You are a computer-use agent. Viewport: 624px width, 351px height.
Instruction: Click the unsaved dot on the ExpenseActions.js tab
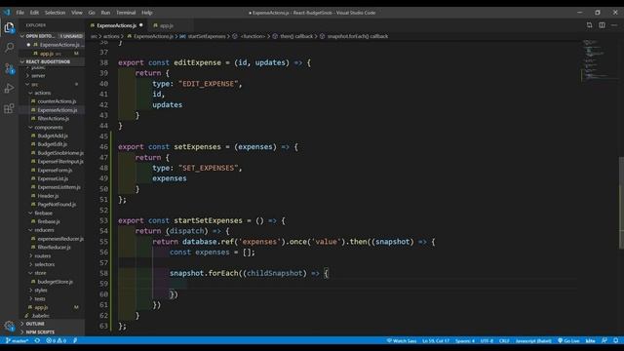tap(140, 25)
